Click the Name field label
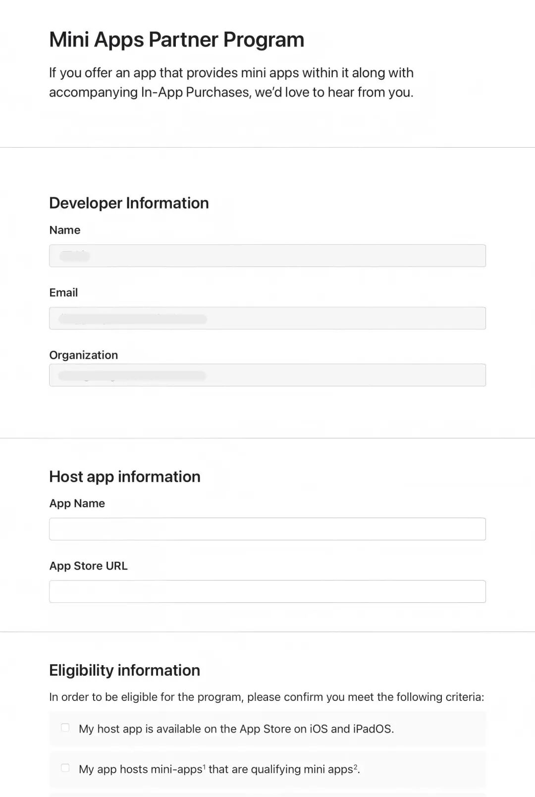The height and width of the screenshot is (797, 535). click(65, 230)
